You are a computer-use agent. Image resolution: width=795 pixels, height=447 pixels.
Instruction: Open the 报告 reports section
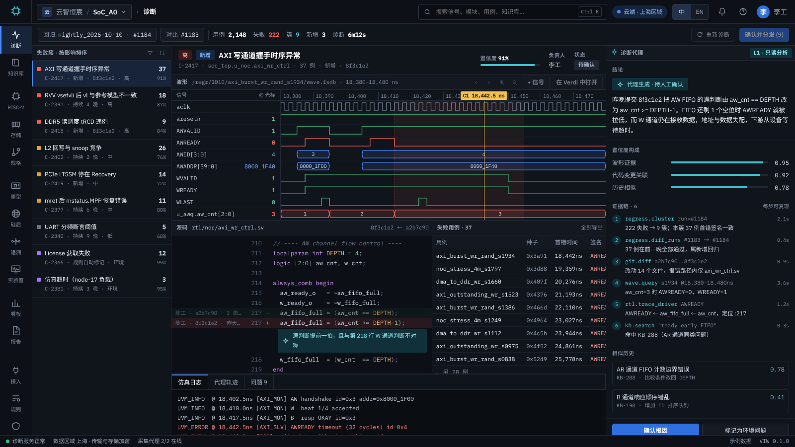coord(16,335)
